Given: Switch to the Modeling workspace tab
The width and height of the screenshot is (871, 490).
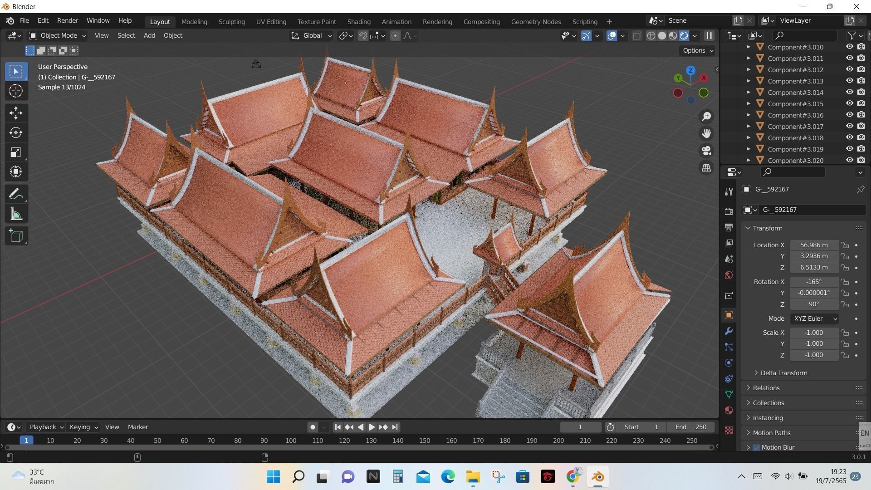Looking at the screenshot, I should pos(194,21).
